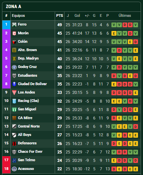Click Morón's yellow E result box
This screenshot has width=143, height=175.
(x=114, y=33)
